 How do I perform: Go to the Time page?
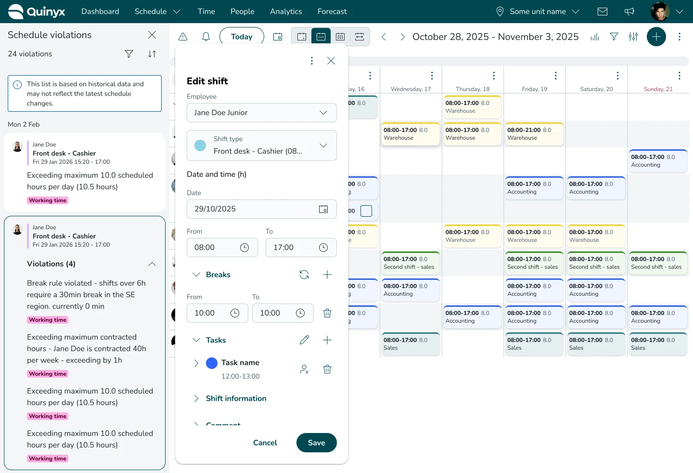206,12
